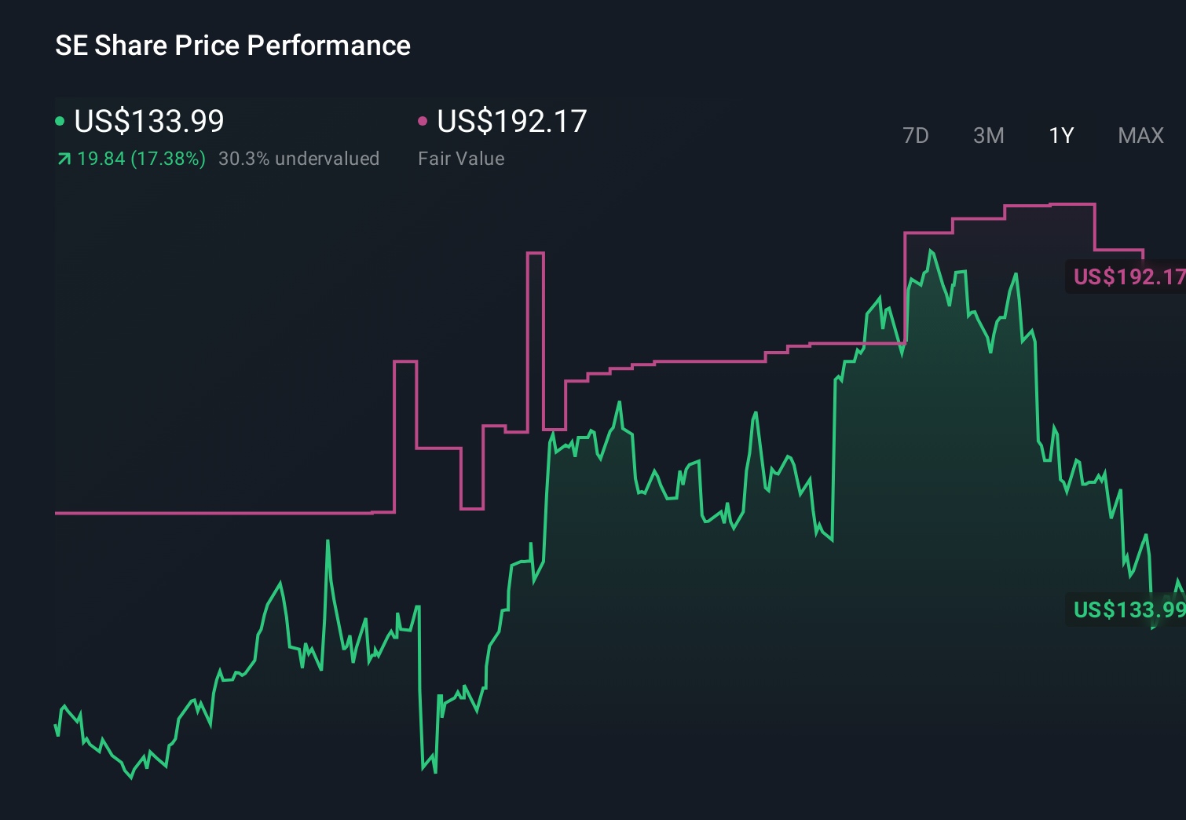Viewport: 1186px width, 820px height.
Task: Click the Fair Value label text
Action: coord(462,158)
